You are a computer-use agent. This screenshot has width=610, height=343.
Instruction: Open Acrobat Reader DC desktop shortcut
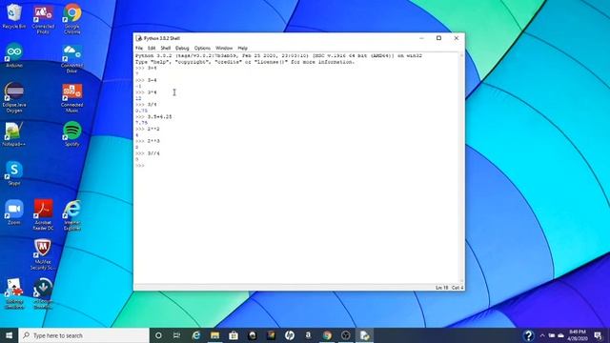click(x=43, y=214)
